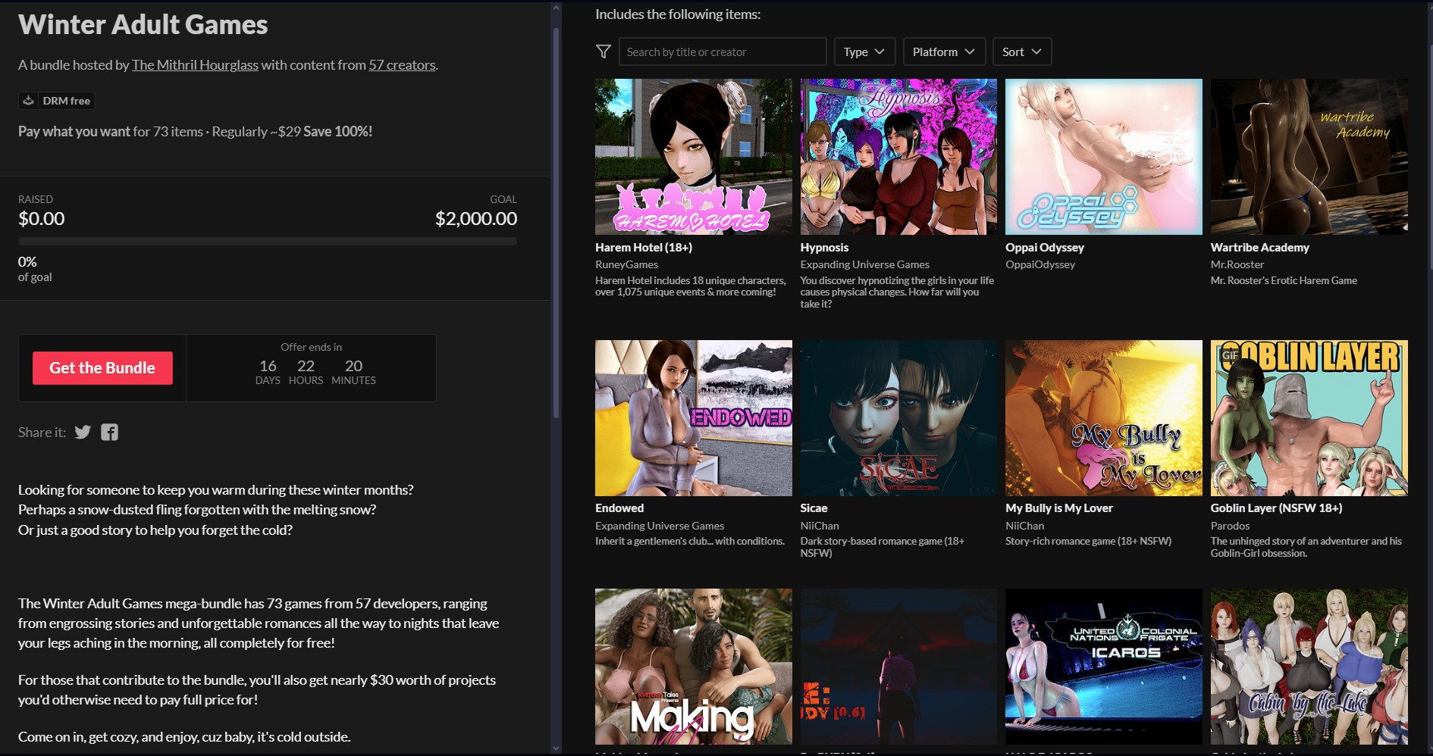
Task: Open Wartribe Academy title link
Action: [1260, 248]
